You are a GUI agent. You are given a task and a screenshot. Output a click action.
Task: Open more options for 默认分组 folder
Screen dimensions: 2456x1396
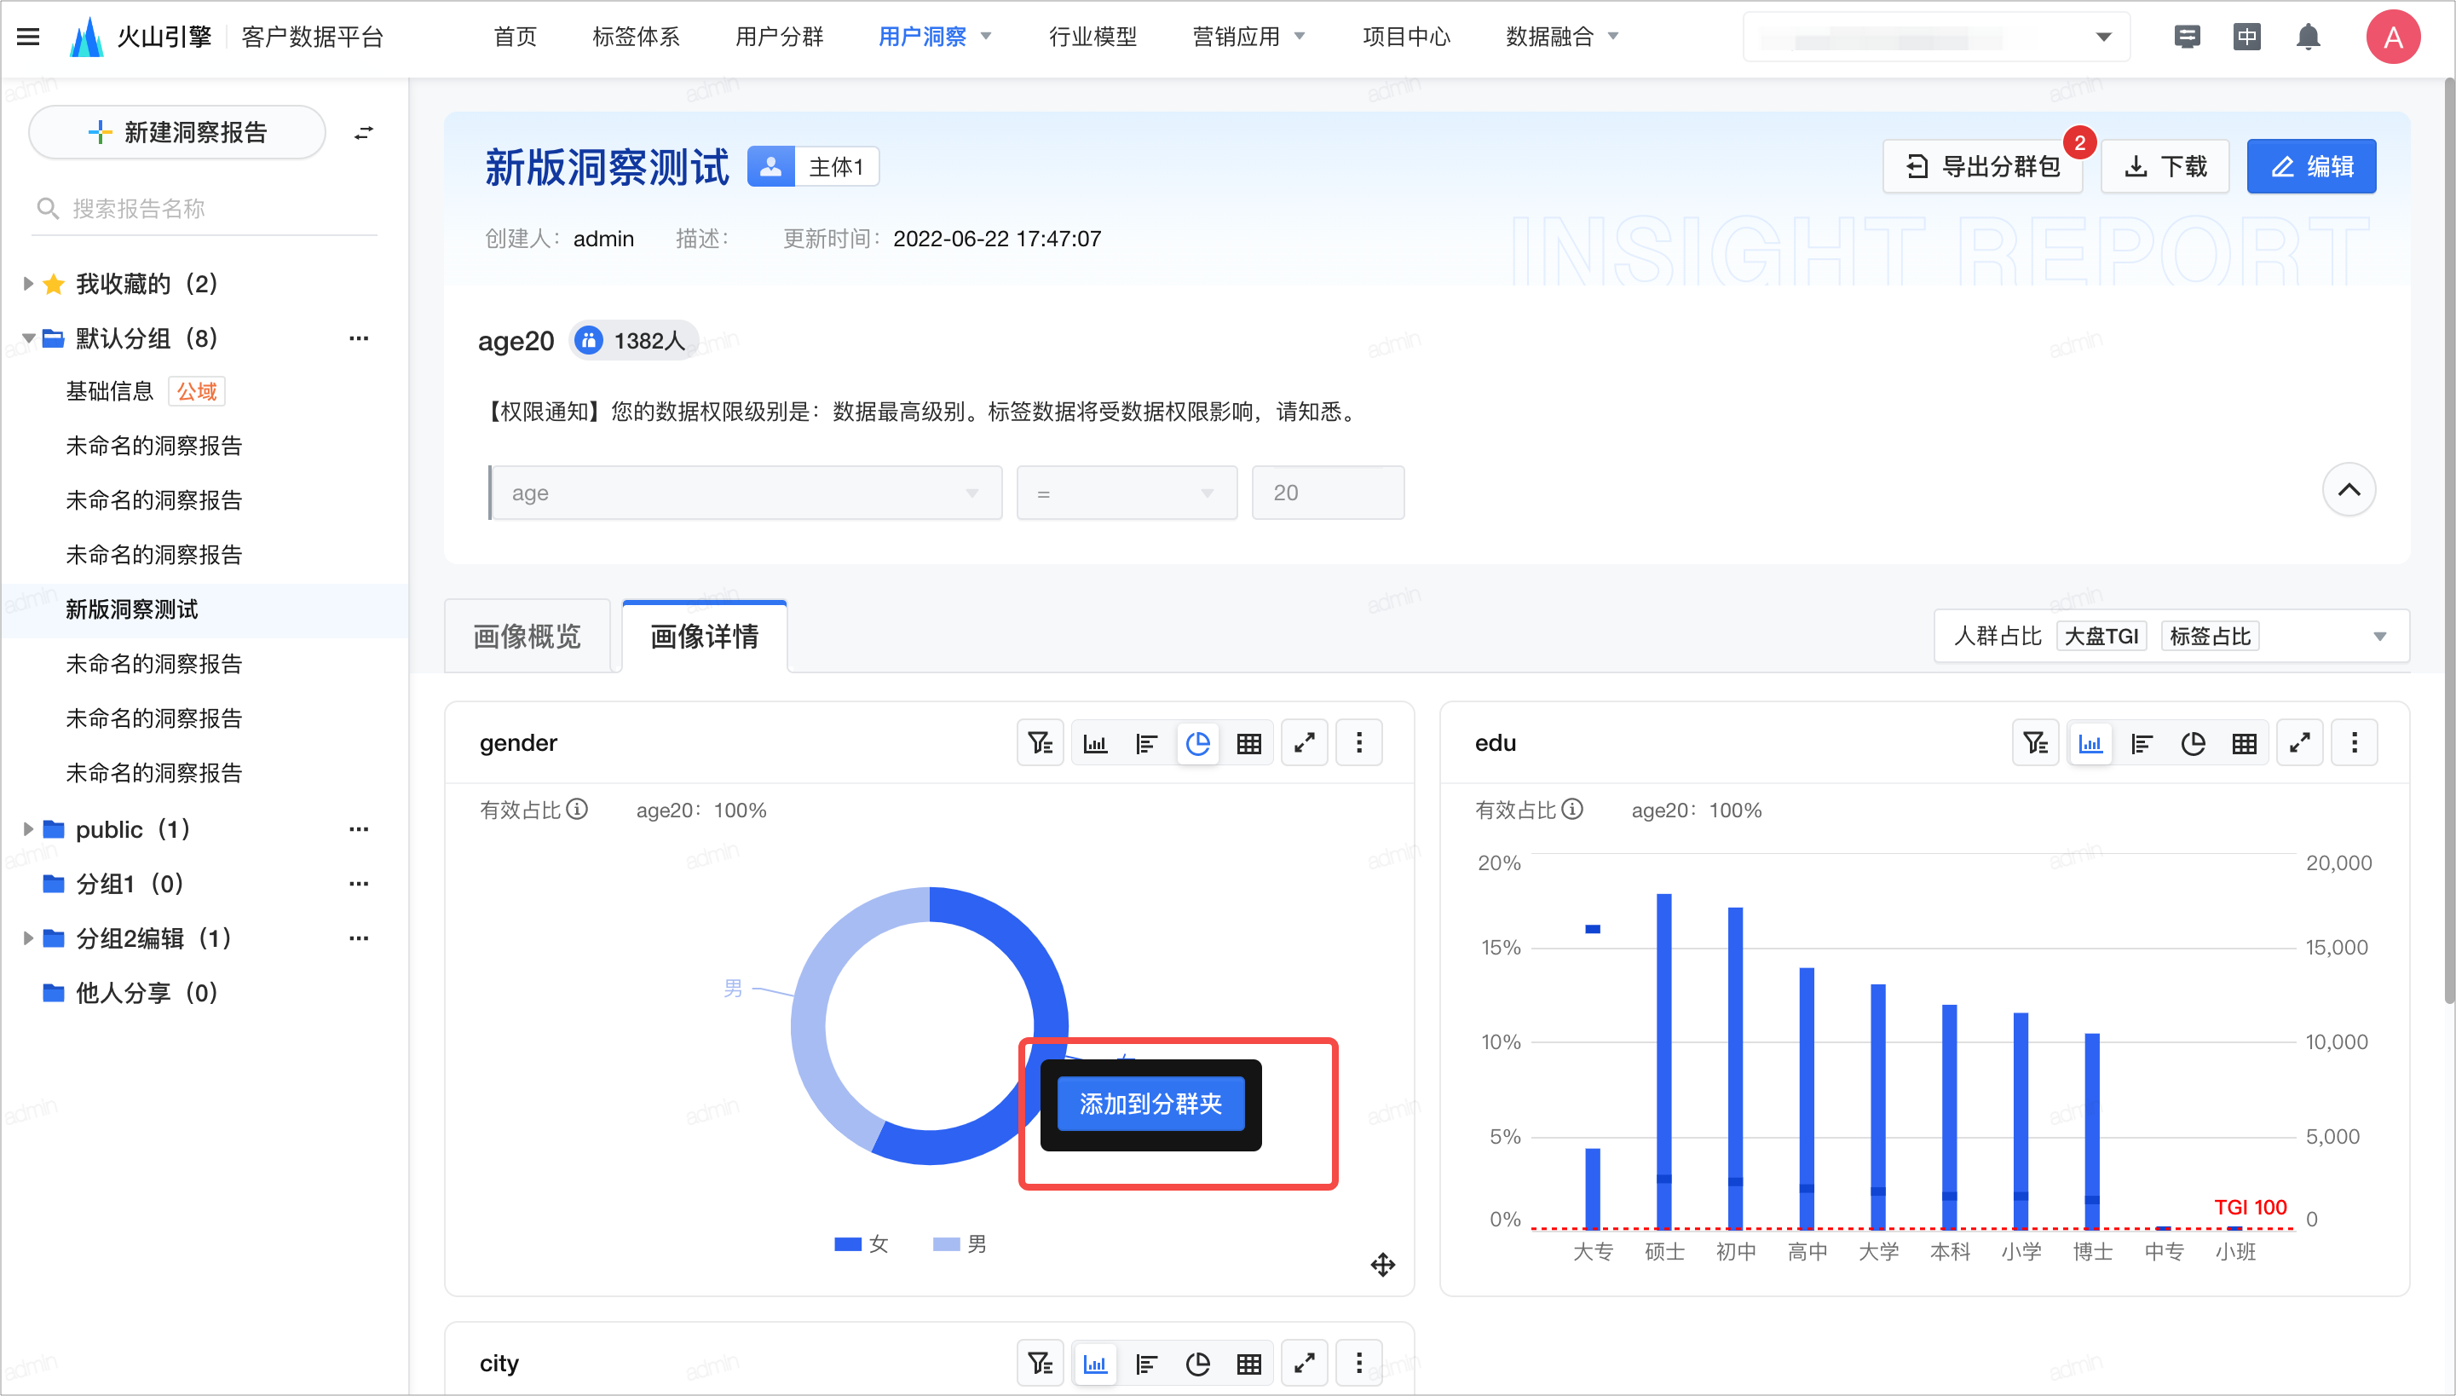359,338
